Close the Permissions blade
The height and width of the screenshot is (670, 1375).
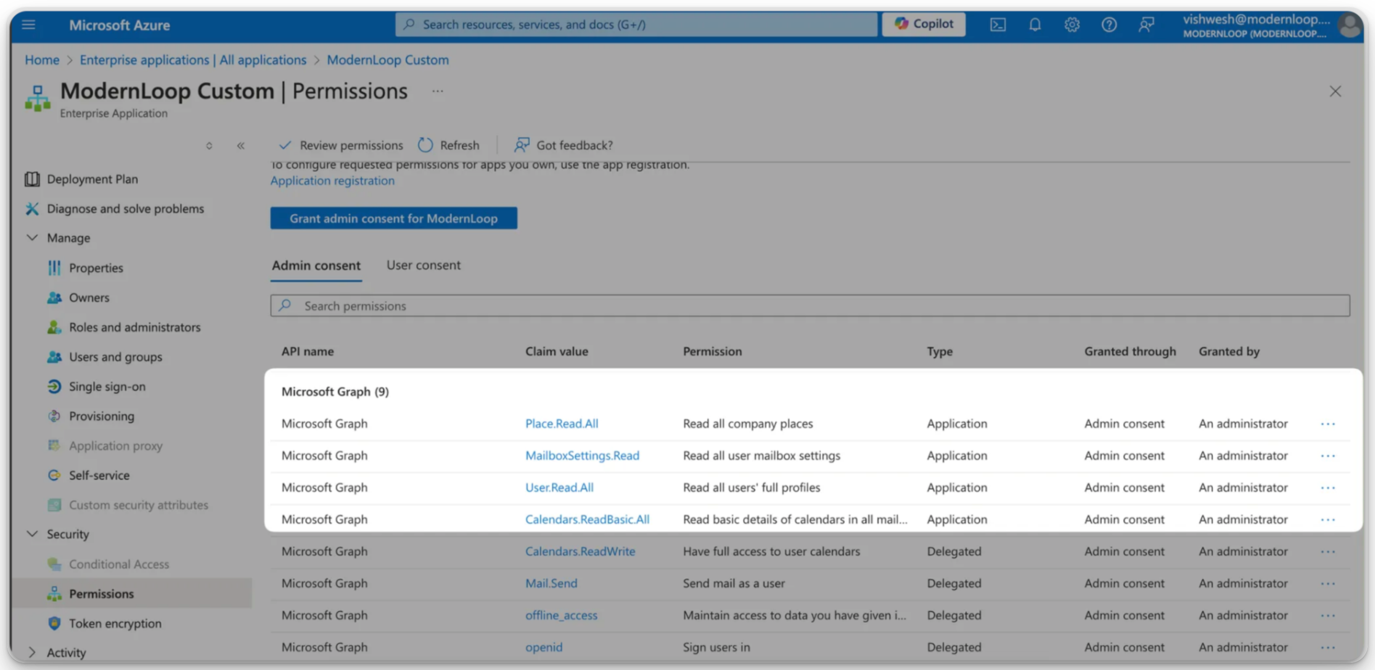point(1335,91)
